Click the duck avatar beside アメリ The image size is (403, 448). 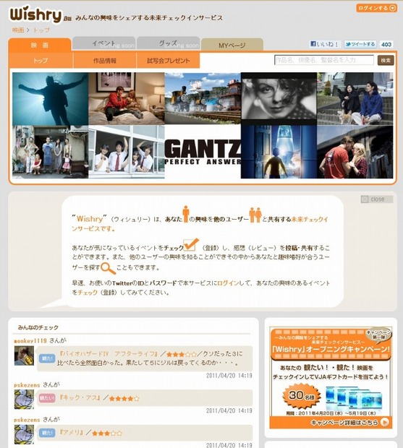pyautogui.click(x=24, y=434)
